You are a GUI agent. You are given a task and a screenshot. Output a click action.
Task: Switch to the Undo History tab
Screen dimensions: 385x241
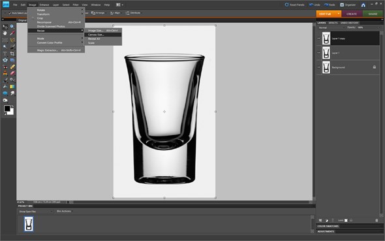point(349,23)
